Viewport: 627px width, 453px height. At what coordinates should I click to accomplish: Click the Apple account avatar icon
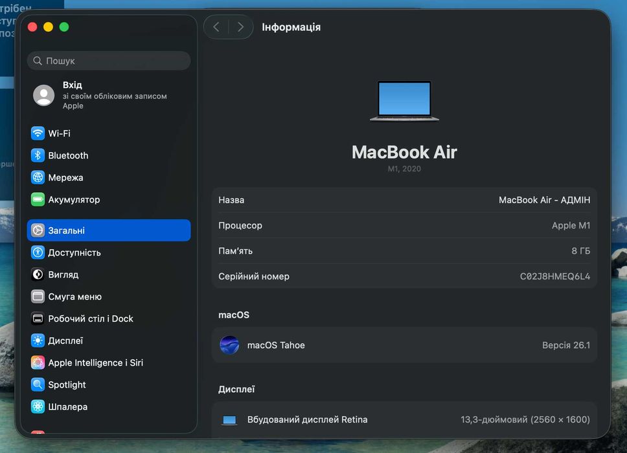pyautogui.click(x=43, y=95)
